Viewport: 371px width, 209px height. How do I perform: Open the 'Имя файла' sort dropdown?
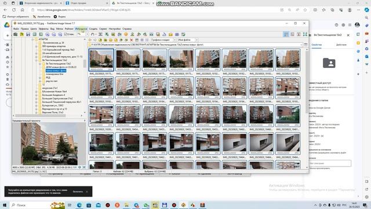197,40
